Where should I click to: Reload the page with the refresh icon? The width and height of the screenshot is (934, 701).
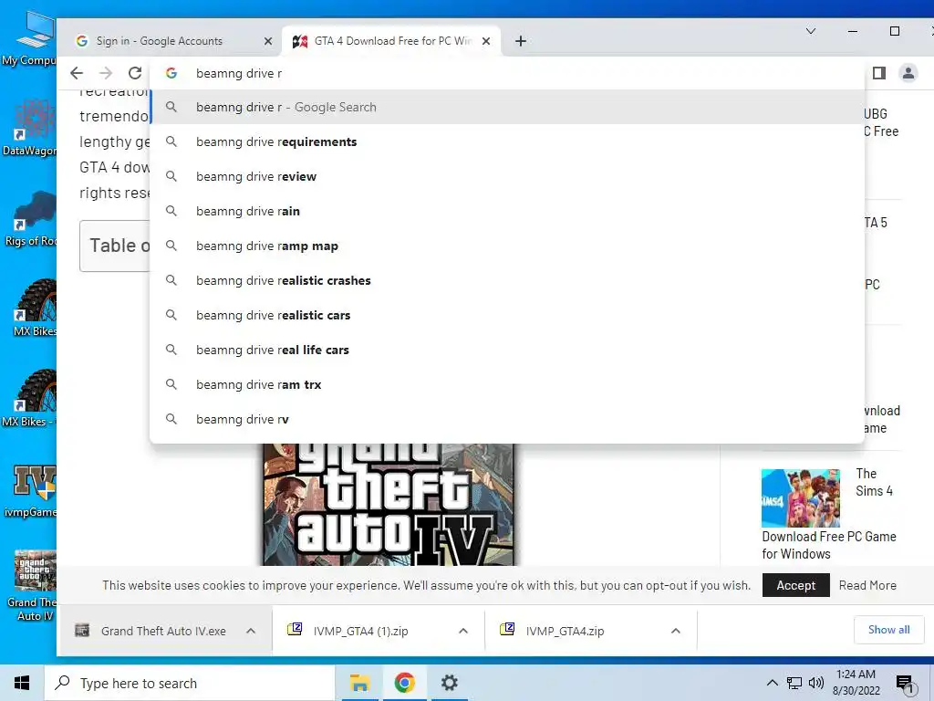[x=135, y=73]
